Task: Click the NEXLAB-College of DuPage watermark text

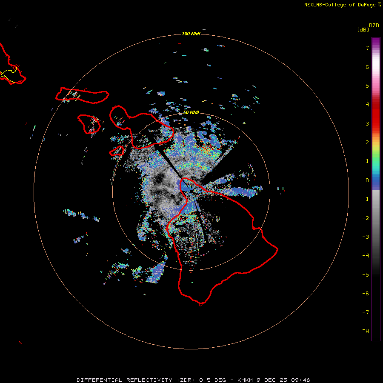Action: (342, 5)
